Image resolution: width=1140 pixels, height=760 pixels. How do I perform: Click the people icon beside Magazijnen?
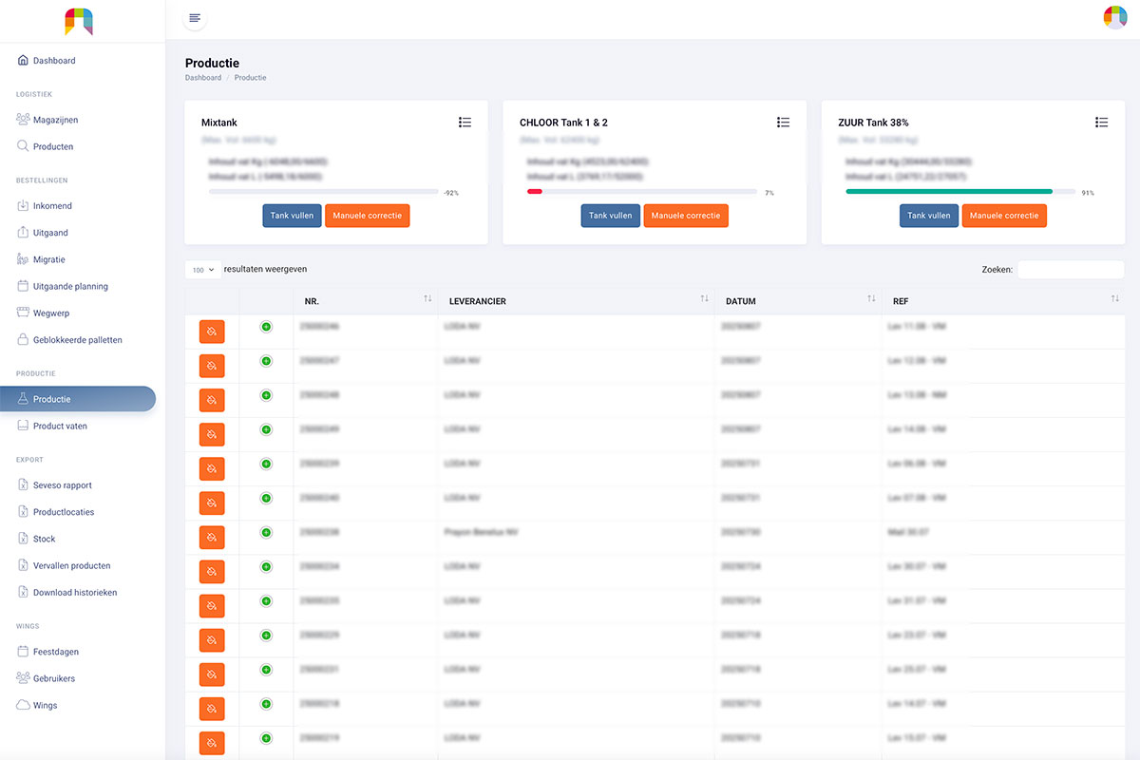tap(23, 120)
